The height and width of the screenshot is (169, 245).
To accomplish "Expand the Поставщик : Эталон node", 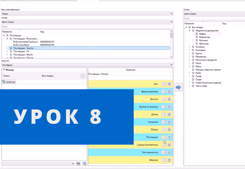I will coord(7,48).
